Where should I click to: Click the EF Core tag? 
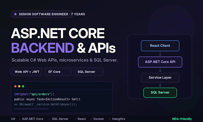[58, 72]
